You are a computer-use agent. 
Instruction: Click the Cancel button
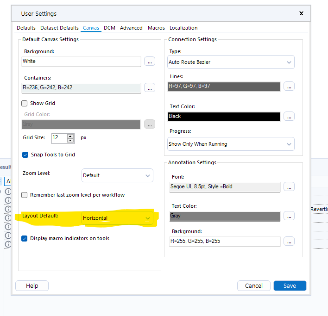253,285
